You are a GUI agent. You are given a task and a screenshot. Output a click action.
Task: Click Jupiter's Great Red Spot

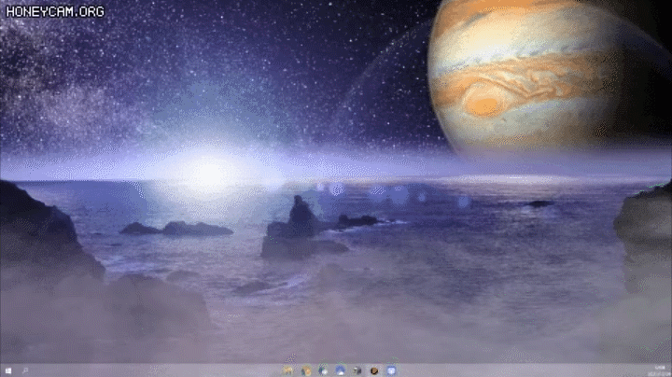[x=483, y=101]
